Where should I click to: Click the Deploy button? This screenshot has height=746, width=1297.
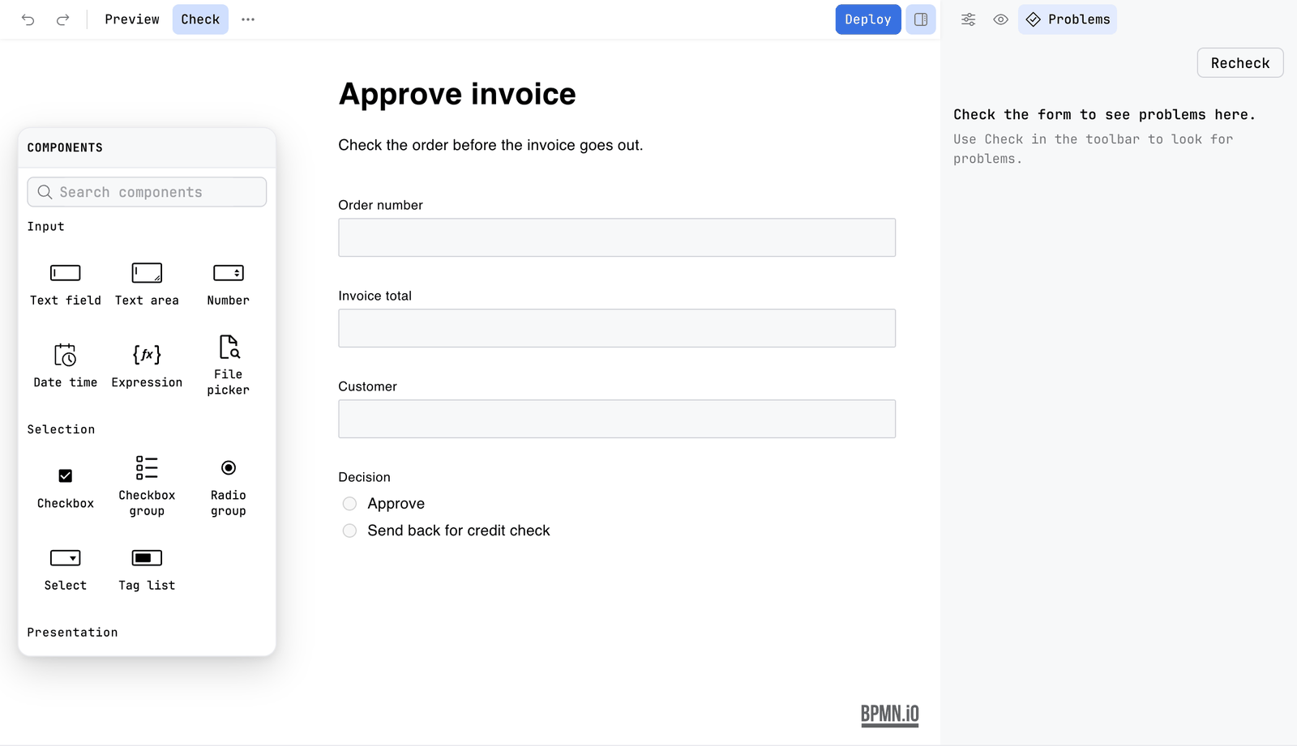click(868, 19)
